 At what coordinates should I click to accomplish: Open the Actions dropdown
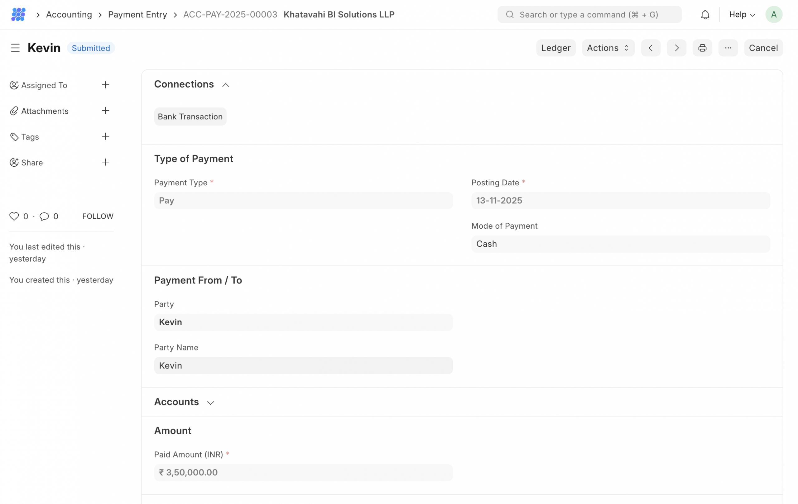click(608, 48)
